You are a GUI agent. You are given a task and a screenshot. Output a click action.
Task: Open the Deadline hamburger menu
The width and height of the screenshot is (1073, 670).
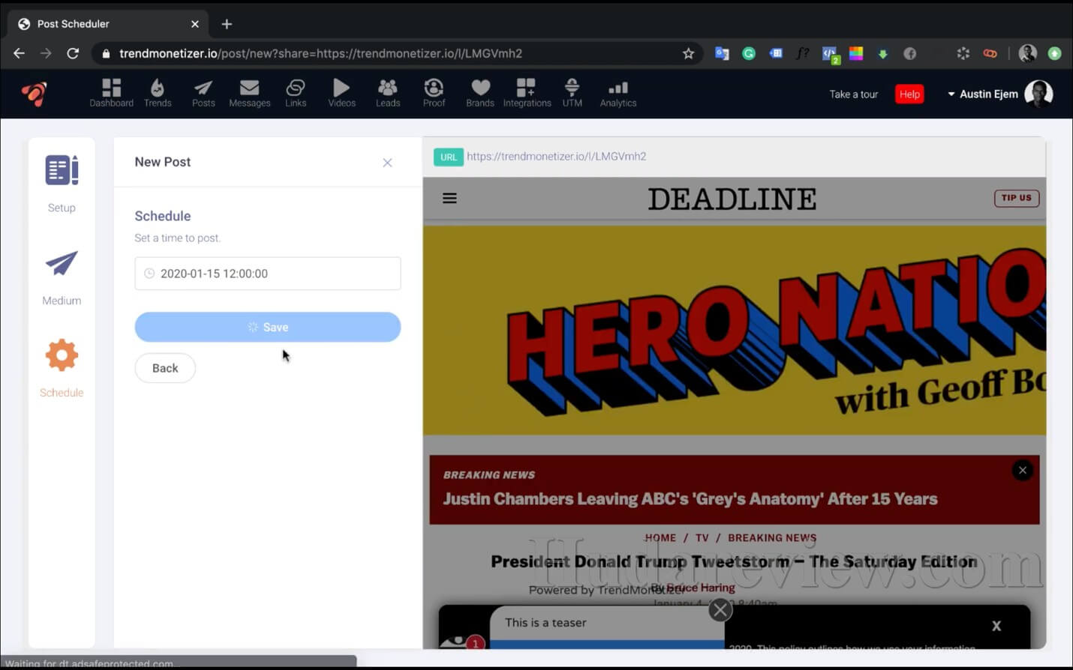point(449,199)
